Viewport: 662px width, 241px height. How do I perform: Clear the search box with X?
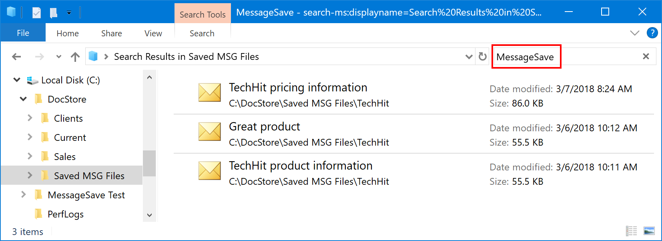646,56
